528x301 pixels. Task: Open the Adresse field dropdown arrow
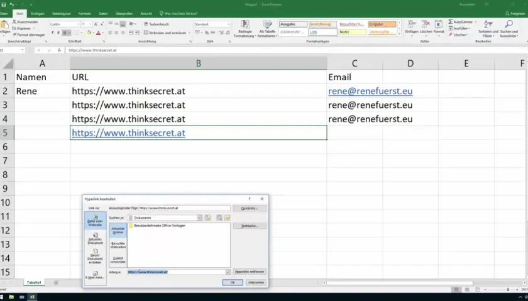click(x=228, y=272)
